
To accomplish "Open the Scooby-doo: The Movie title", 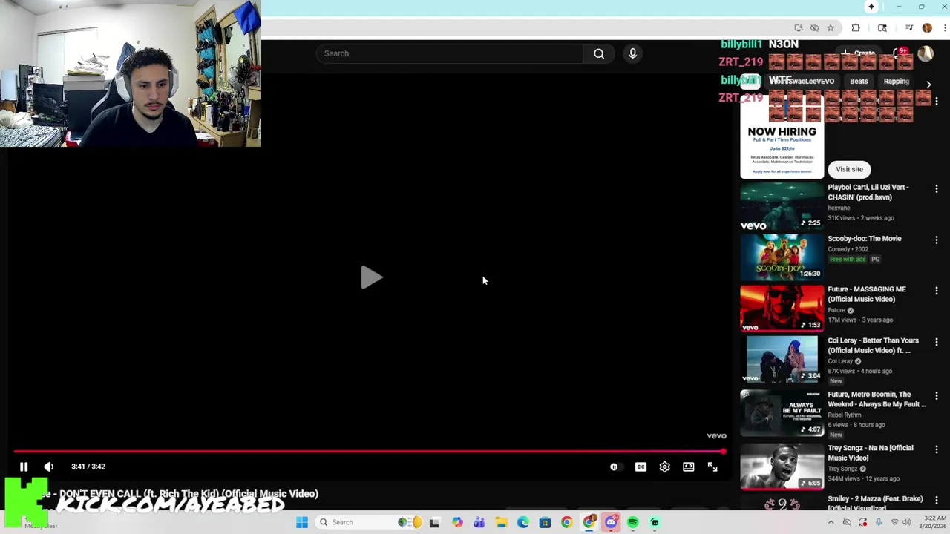I will (865, 239).
